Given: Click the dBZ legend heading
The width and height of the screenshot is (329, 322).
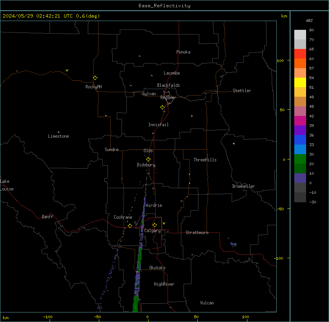Looking at the screenshot, I should pyautogui.click(x=309, y=20).
